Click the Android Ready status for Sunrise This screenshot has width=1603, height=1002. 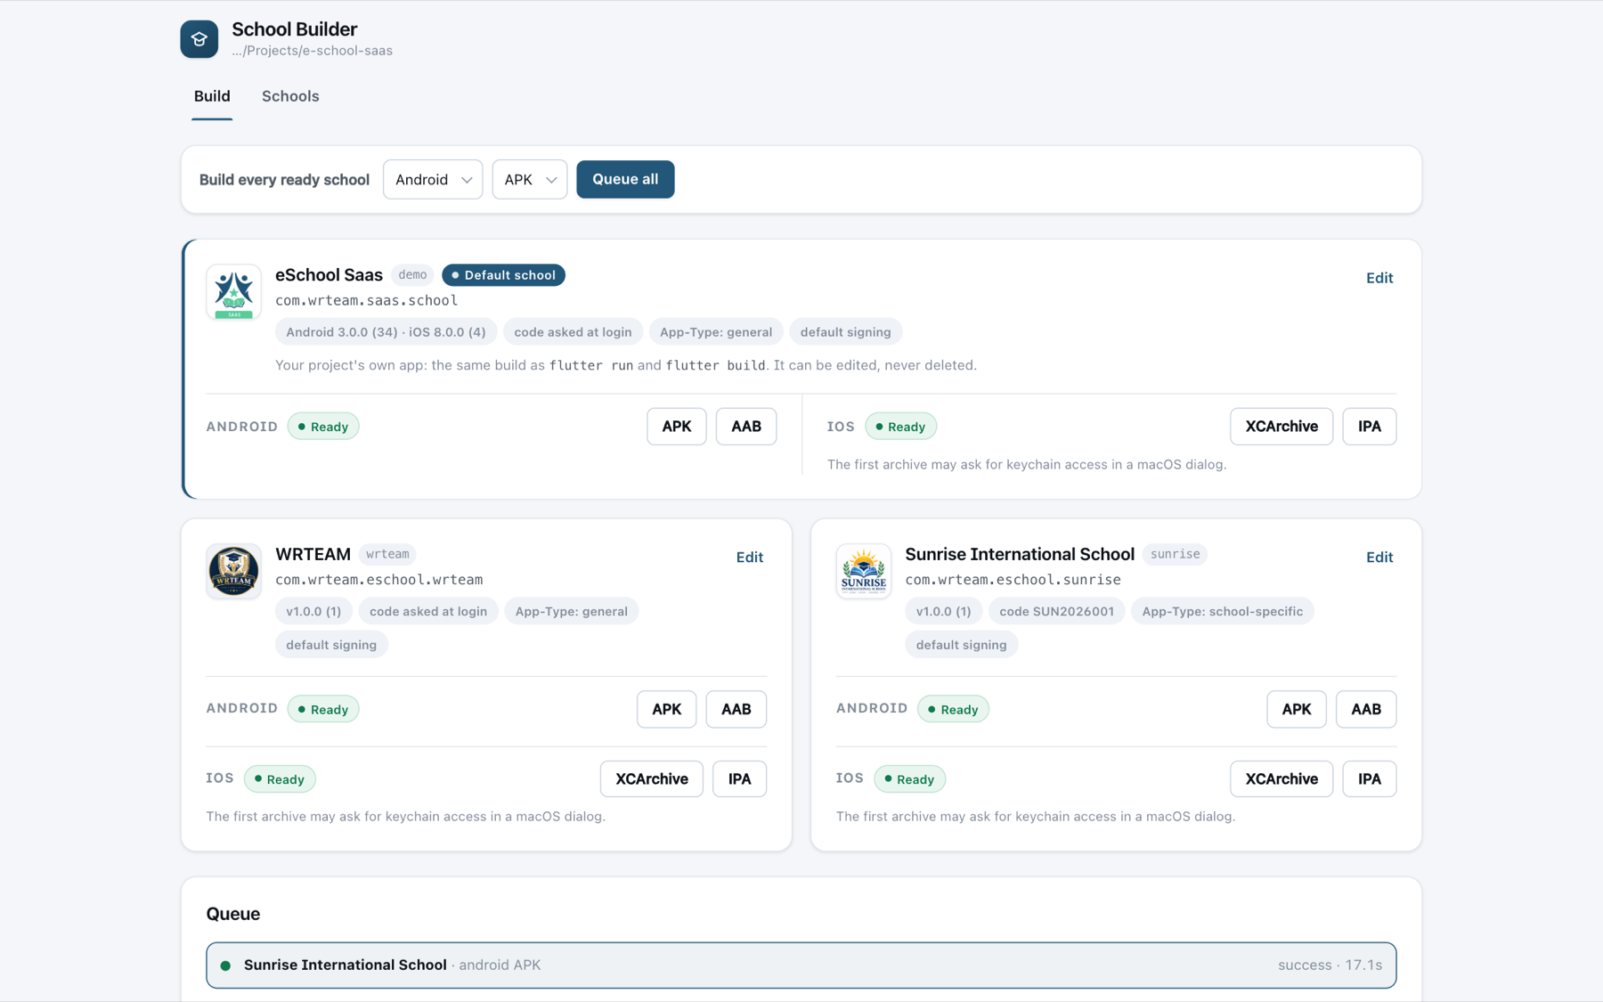tap(953, 709)
